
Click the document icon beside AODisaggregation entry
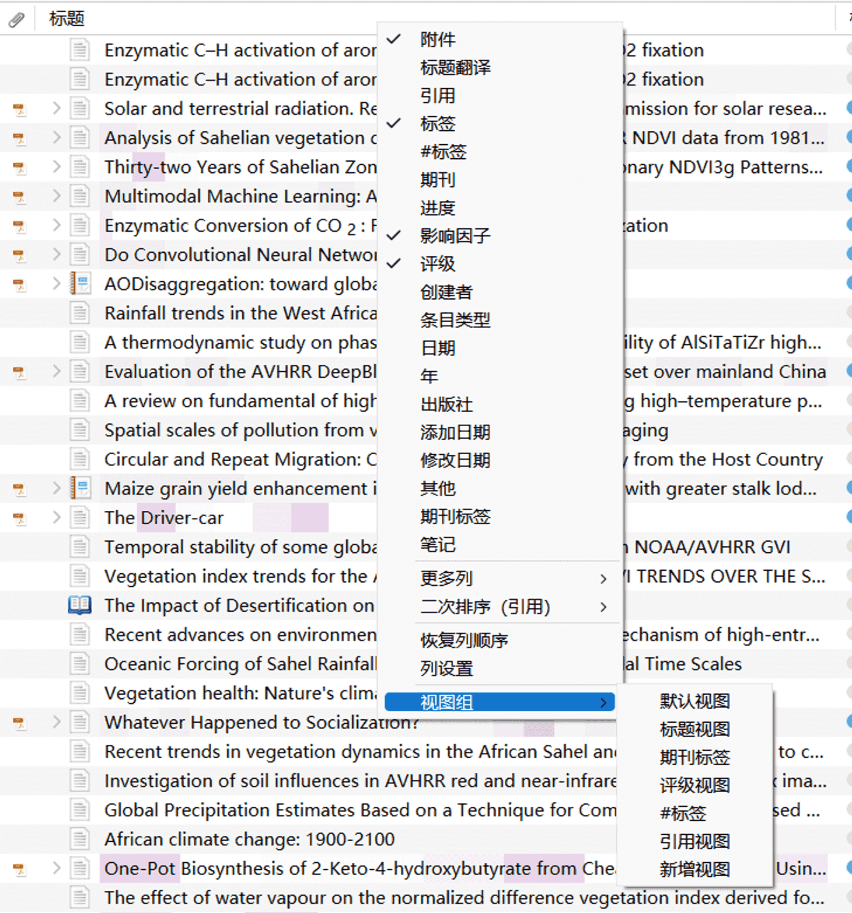[x=80, y=284]
